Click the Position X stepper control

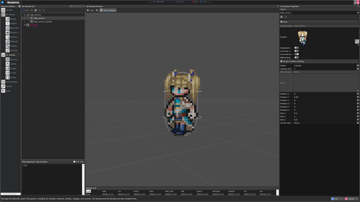[x=358, y=94]
